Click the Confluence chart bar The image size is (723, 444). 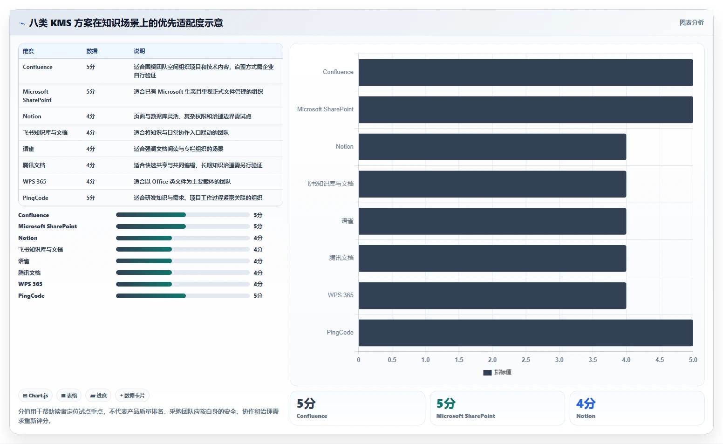click(x=525, y=72)
